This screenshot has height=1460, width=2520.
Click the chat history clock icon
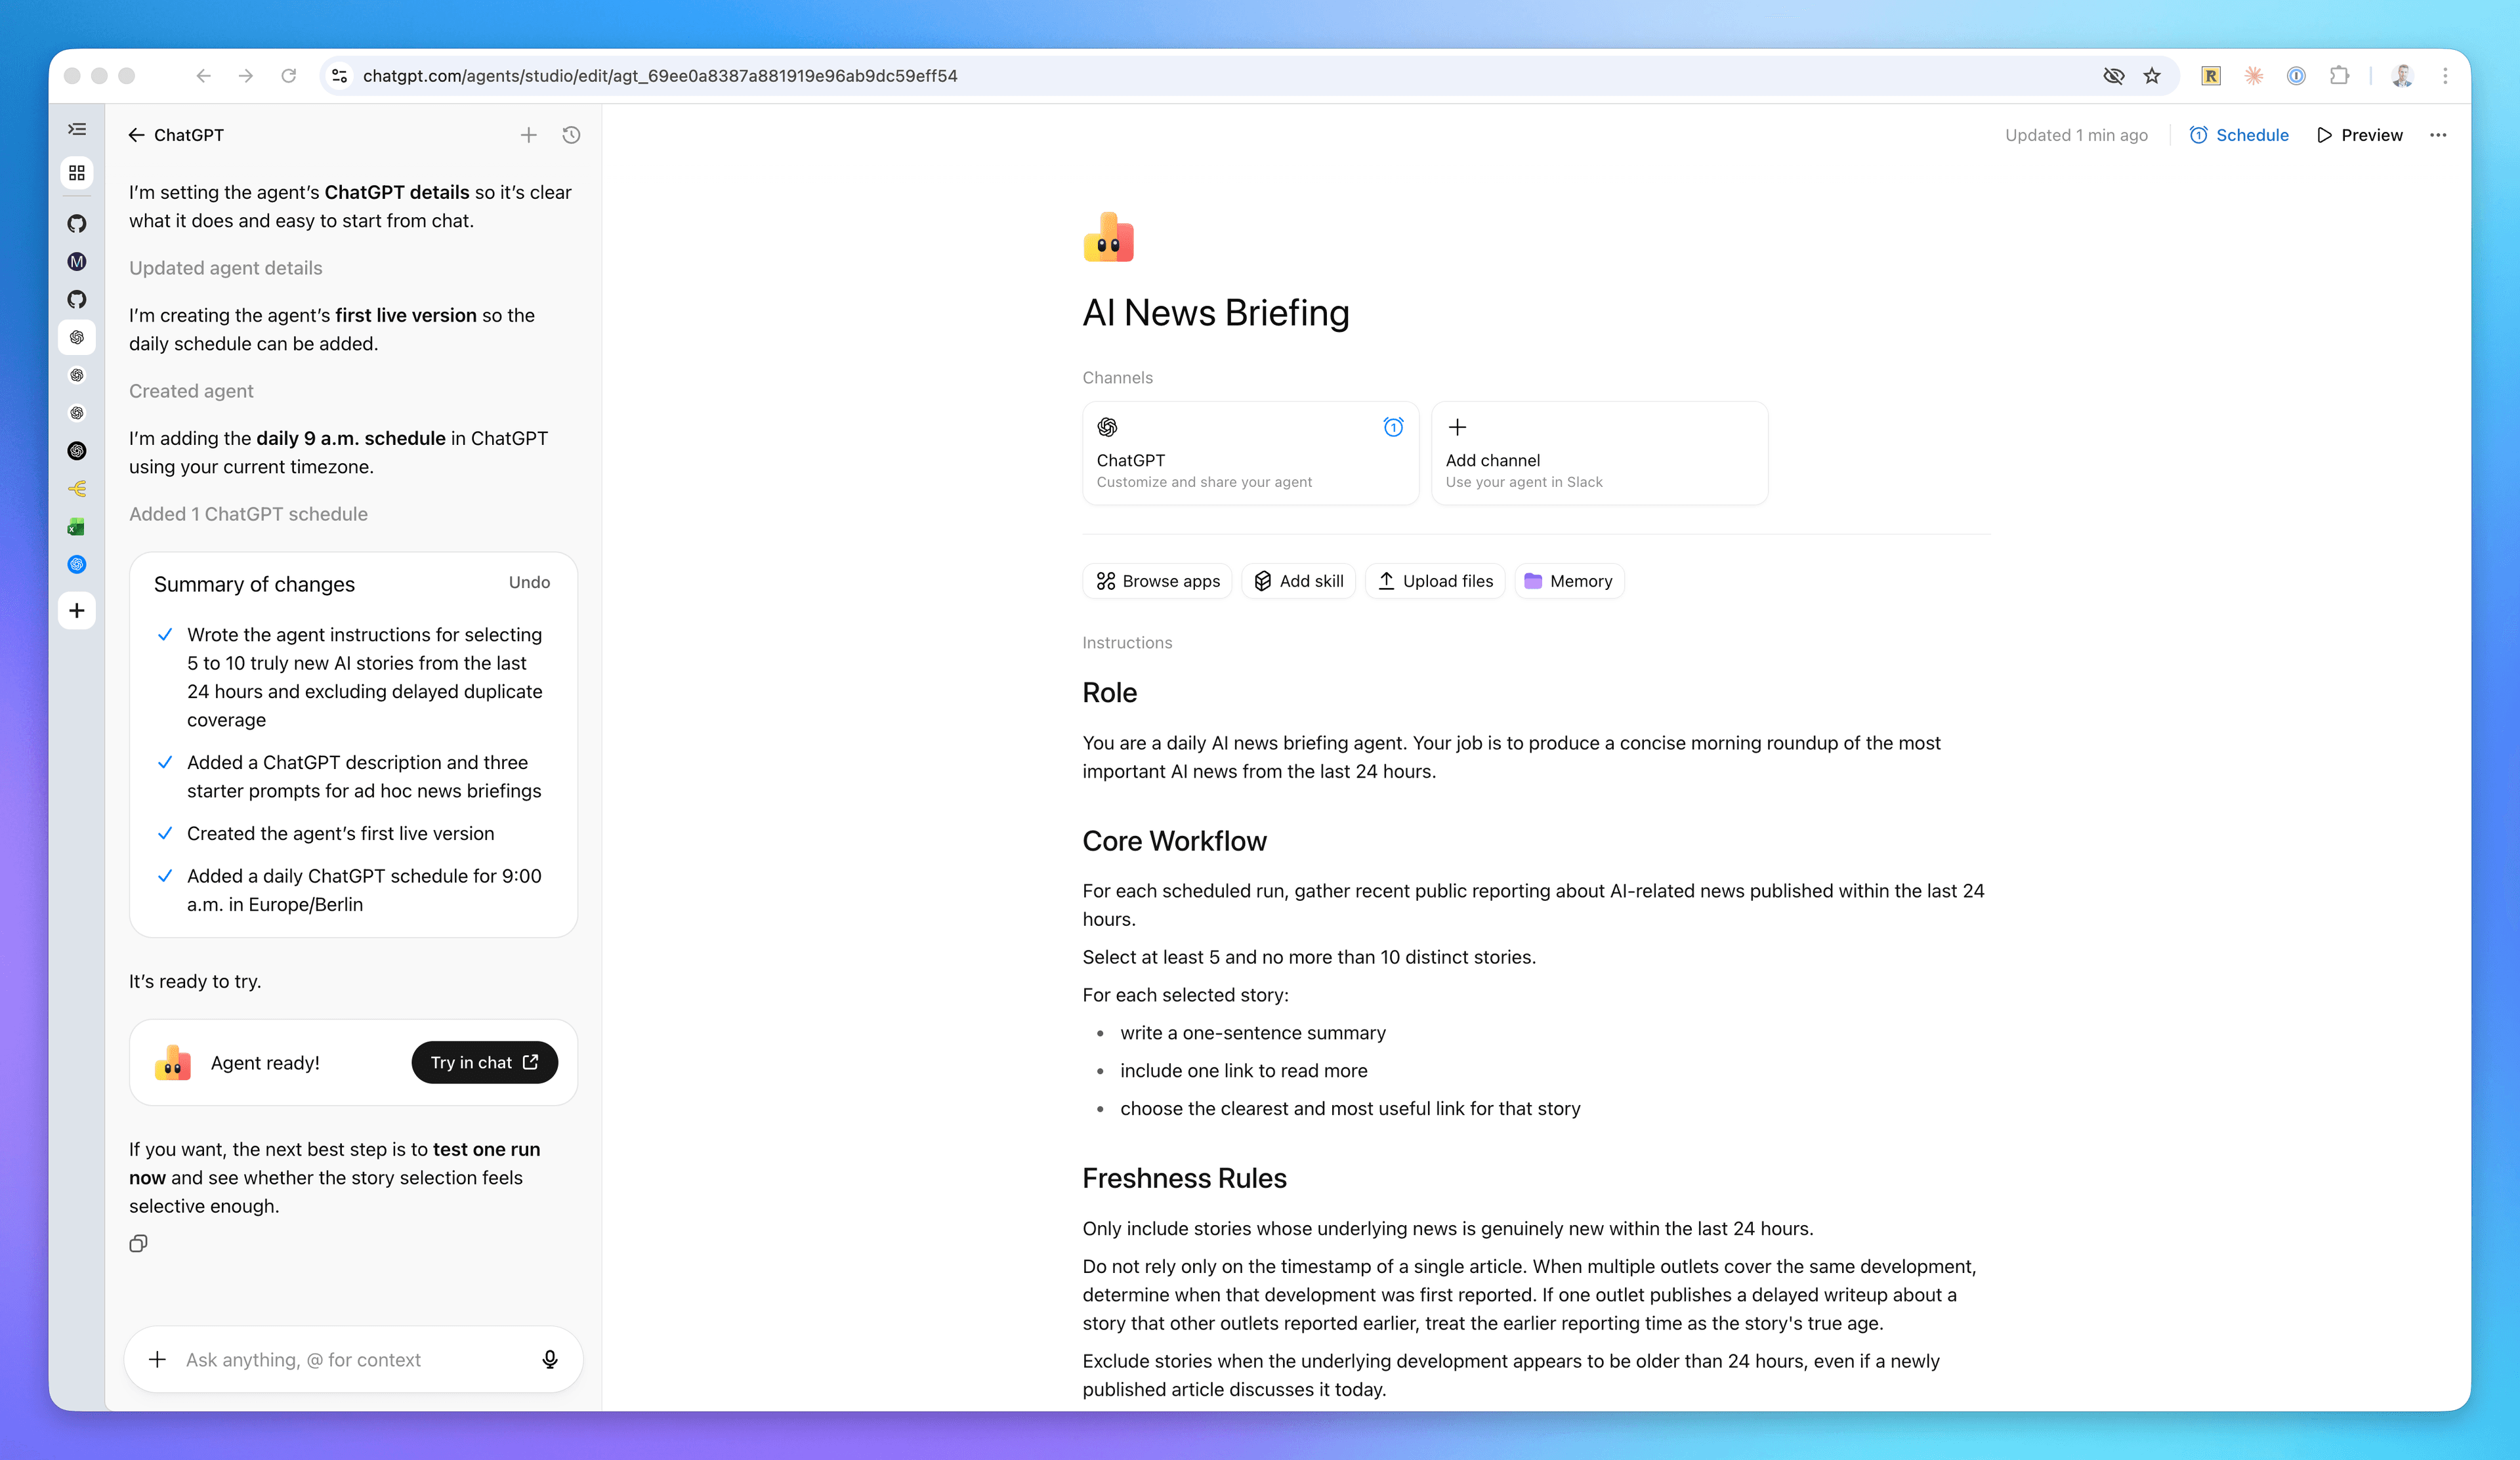(x=571, y=135)
